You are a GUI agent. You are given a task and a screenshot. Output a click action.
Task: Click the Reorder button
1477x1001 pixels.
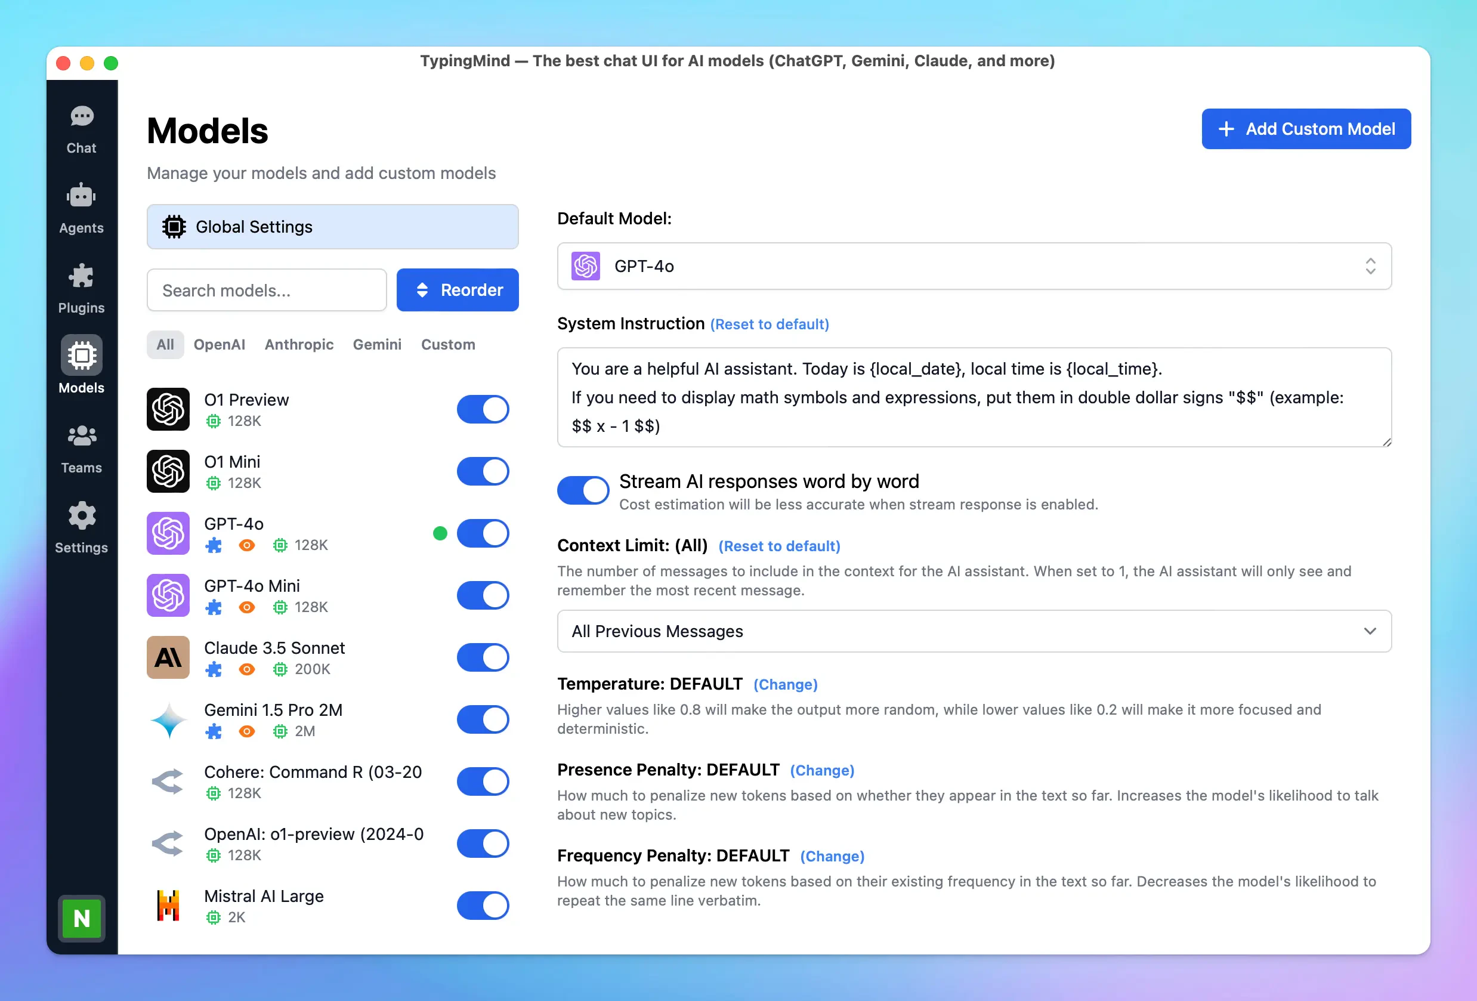458,290
